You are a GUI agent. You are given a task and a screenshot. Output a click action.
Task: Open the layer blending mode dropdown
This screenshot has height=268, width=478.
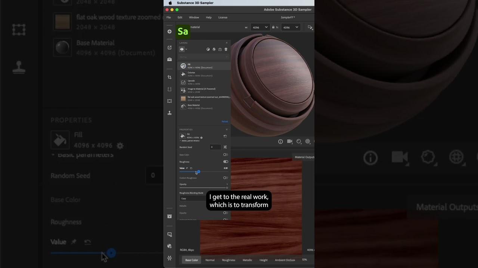[x=204, y=57]
